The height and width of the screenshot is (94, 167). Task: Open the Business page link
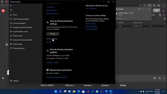105,85
